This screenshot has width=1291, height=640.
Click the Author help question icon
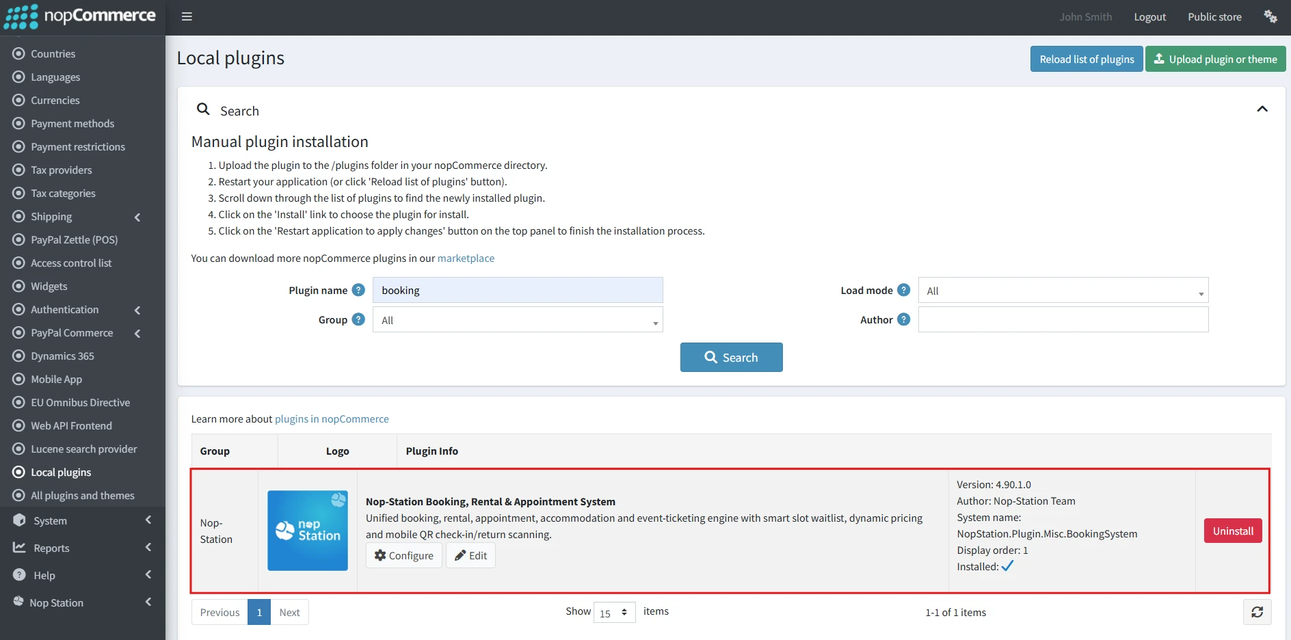point(903,319)
